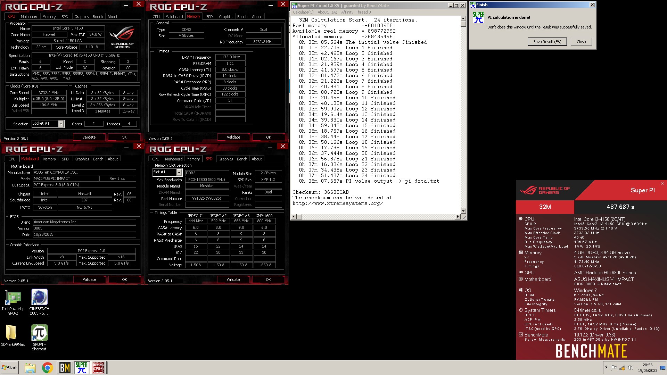Click the xtremesystems.org URL text
Screen dimensions: 667x375
[x=338, y=203]
